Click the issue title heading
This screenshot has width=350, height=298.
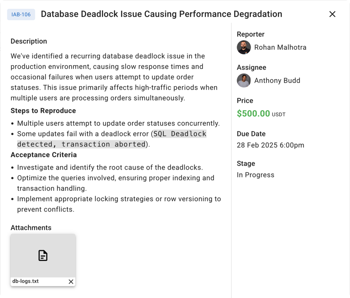[161, 14]
